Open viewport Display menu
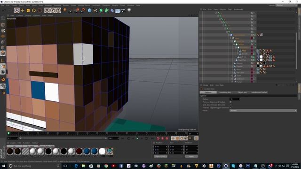The height and width of the screenshot is (169, 301). point(28,15)
